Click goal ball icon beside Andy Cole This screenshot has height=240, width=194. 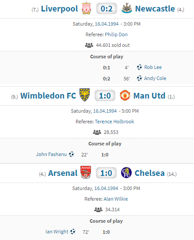[x=139, y=78]
